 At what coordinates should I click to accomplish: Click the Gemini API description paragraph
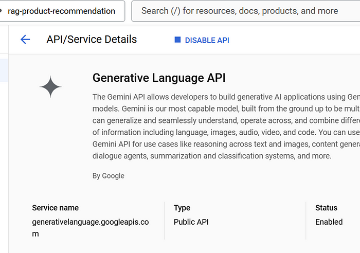point(226,127)
